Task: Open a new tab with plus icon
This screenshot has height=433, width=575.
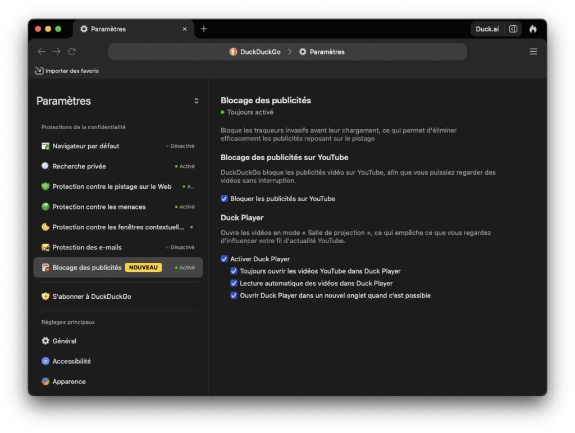Action: click(204, 29)
